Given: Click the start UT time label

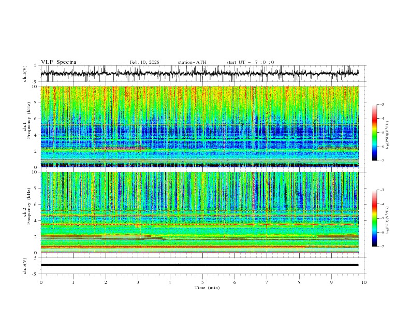Looking at the screenshot, I should click(250, 62).
